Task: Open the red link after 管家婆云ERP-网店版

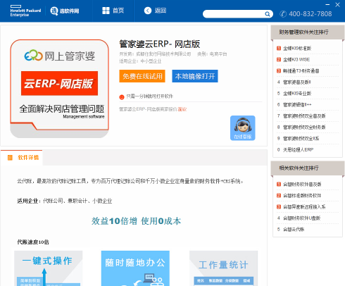Action: pos(182,109)
